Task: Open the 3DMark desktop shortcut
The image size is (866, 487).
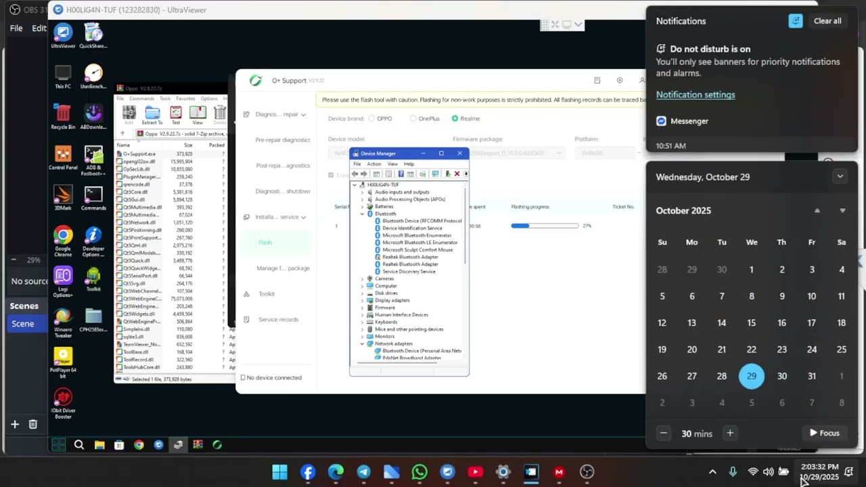Action: pos(63,198)
